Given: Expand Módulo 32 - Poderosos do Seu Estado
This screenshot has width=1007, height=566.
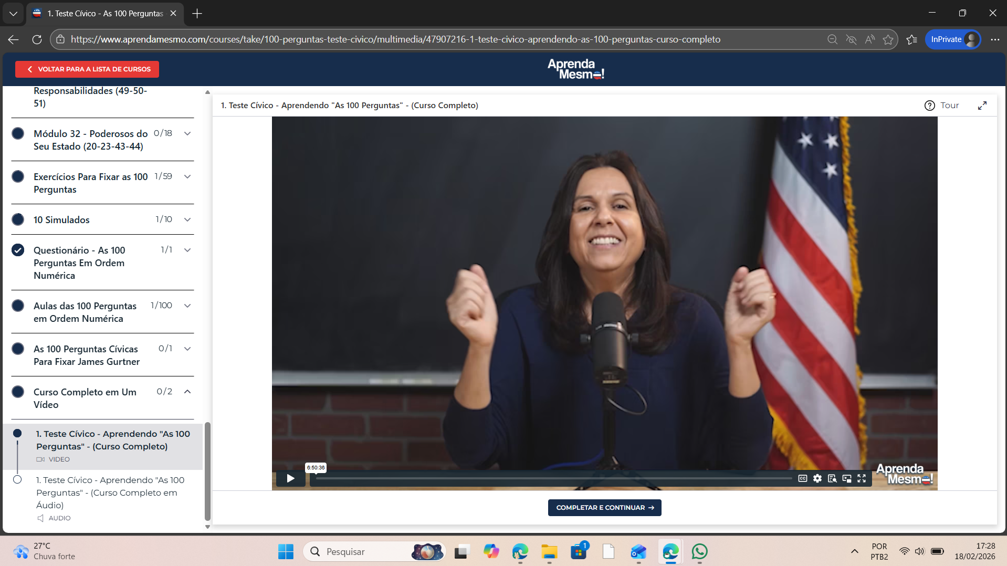Looking at the screenshot, I should coord(187,133).
